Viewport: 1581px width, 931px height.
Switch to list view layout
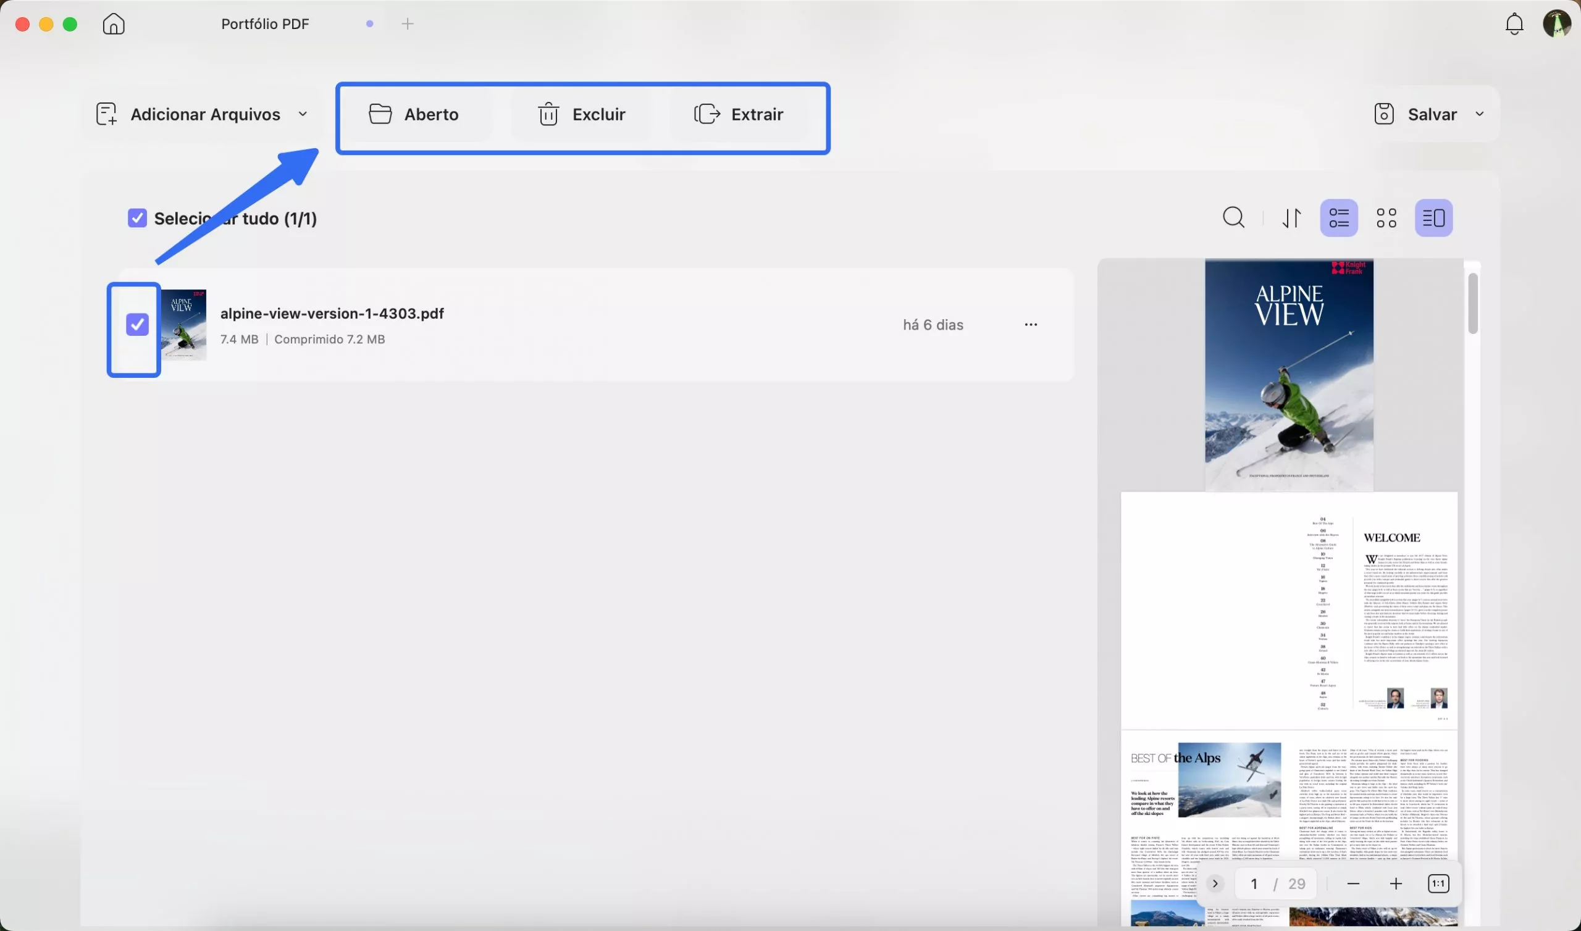pos(1339,219)
